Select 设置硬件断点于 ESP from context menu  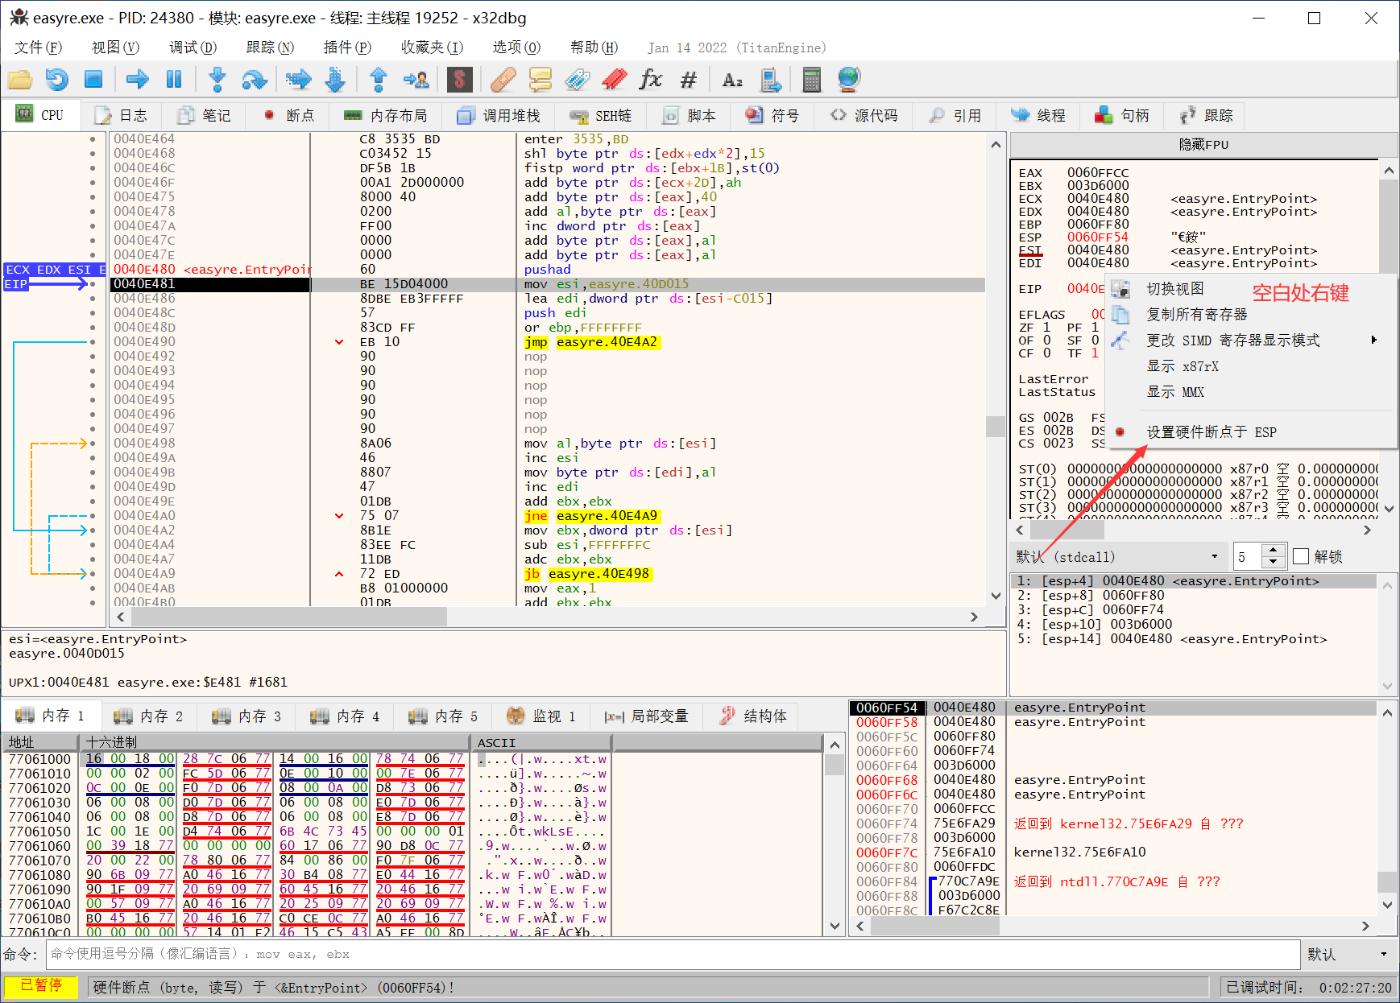point(1211,432)
